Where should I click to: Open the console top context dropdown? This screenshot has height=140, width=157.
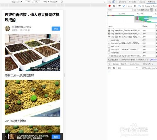pyautogui.click(x=127, y=68)
